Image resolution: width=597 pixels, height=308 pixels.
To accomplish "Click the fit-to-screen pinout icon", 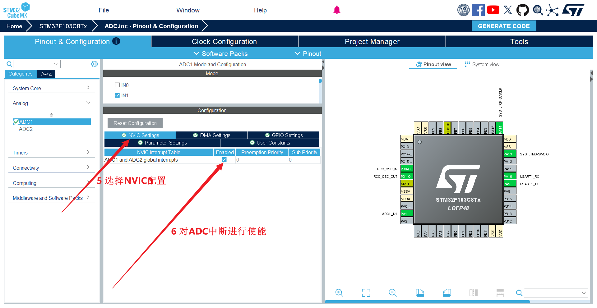I will pos(366,293).
